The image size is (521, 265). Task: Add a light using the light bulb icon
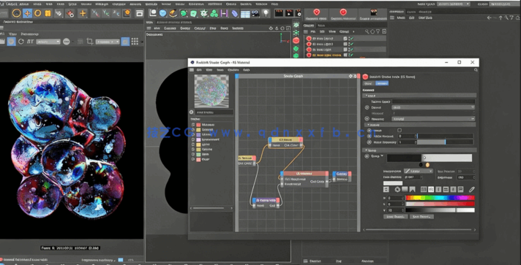coord(266,13)
